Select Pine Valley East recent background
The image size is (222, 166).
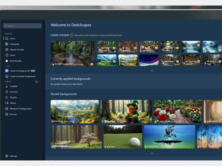75,112
